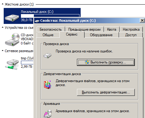Click the 39,0 ГБ free space text

[26, 20]
